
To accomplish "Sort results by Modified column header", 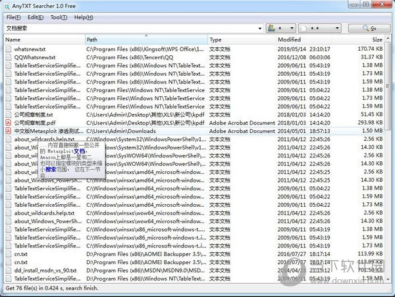I will [x=303, y=40].
